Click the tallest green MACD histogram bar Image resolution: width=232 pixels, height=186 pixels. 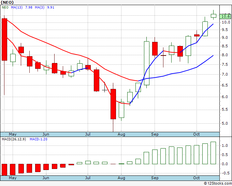(x=213, y=153)
